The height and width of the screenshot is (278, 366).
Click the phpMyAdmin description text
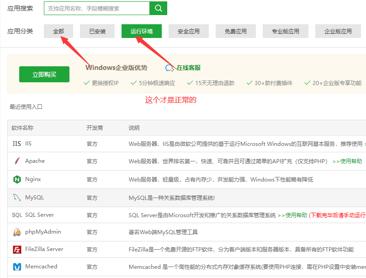(x=163, y=232)
